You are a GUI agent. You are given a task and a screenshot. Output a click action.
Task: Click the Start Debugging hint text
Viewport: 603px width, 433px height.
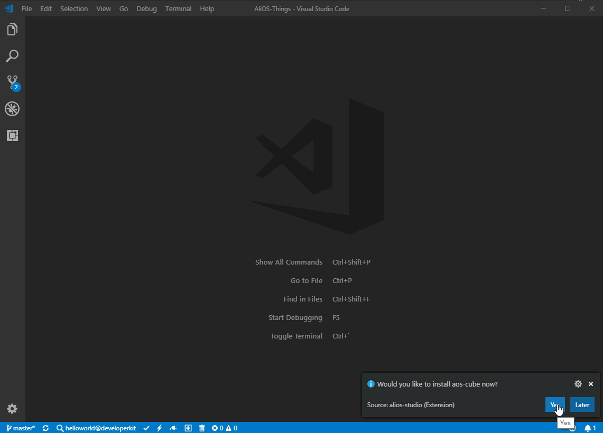point(295,317)
